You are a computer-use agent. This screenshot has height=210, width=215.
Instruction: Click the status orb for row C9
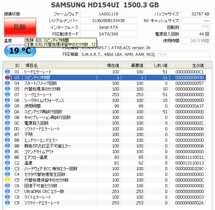pyautogui.click(x=7, y=203)
